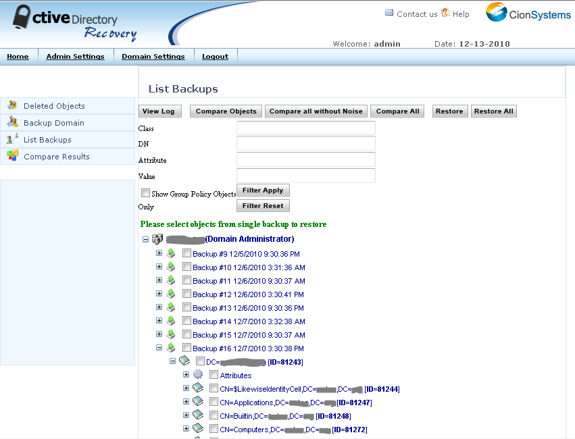Collapse the Backup #16 tree node
Screen dimensions: 575x439
click(x=159, y=348)
